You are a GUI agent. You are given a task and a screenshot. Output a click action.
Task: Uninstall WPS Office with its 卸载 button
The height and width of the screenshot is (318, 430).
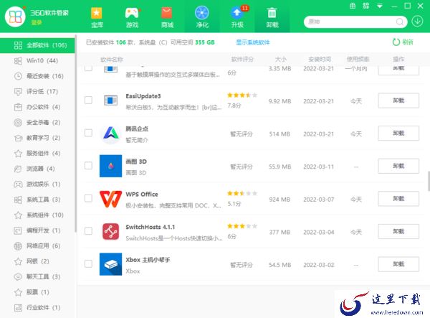398,199
